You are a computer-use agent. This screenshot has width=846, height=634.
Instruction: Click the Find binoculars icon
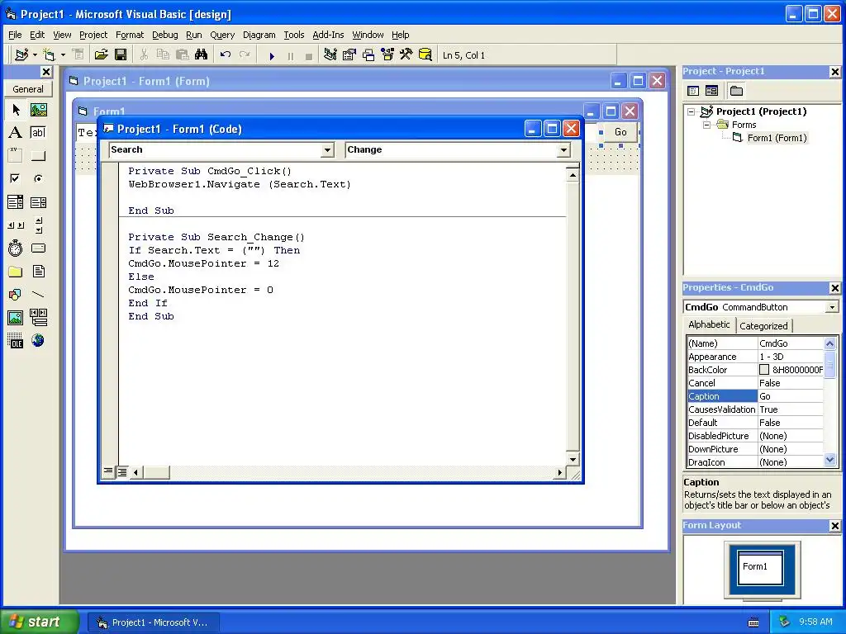pyautogui.click(x=202, y=55)
